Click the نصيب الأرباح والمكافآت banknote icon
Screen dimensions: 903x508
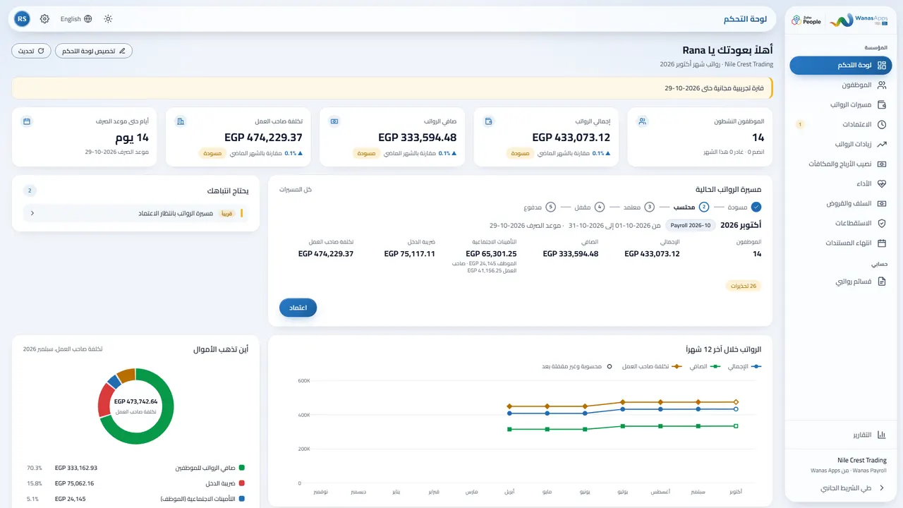coord(881,164)
